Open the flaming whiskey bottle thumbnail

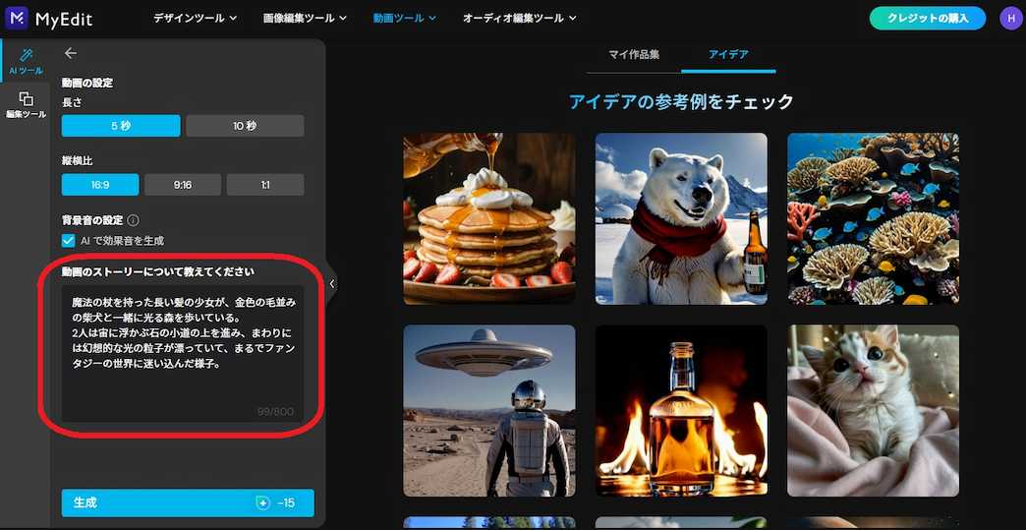click(x=681, y=411)
